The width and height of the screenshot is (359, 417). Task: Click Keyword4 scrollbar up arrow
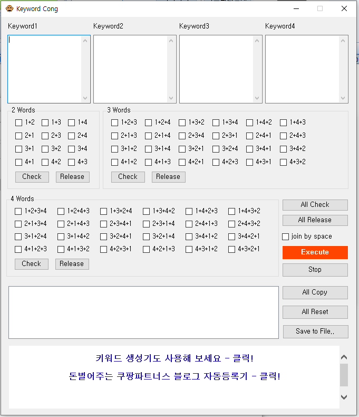[x=343, y=41]
